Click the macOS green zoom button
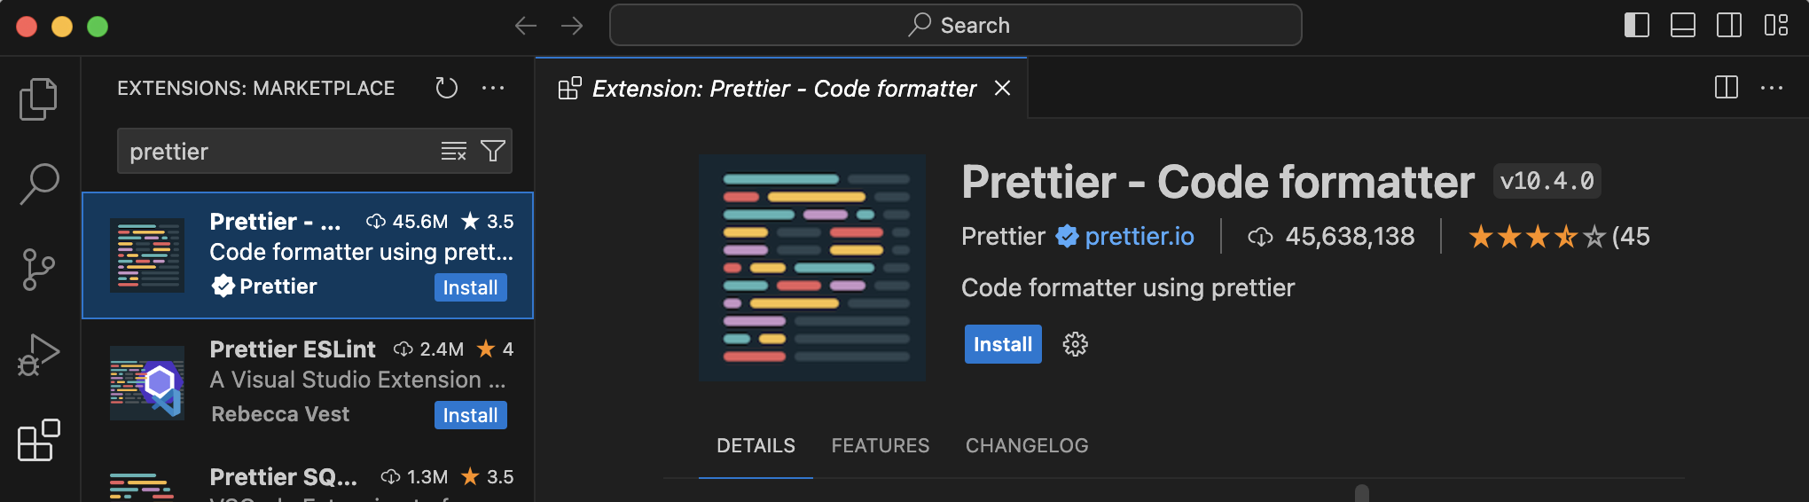Image resolution: width=1809 pixels, height=502 pixels. pyautogui.click(x=98, y=27)
